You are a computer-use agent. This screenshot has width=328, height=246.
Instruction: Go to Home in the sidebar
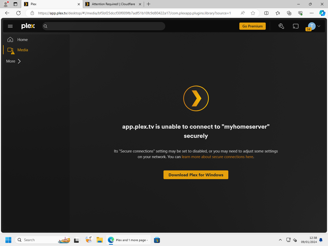[x=22, y=40]
